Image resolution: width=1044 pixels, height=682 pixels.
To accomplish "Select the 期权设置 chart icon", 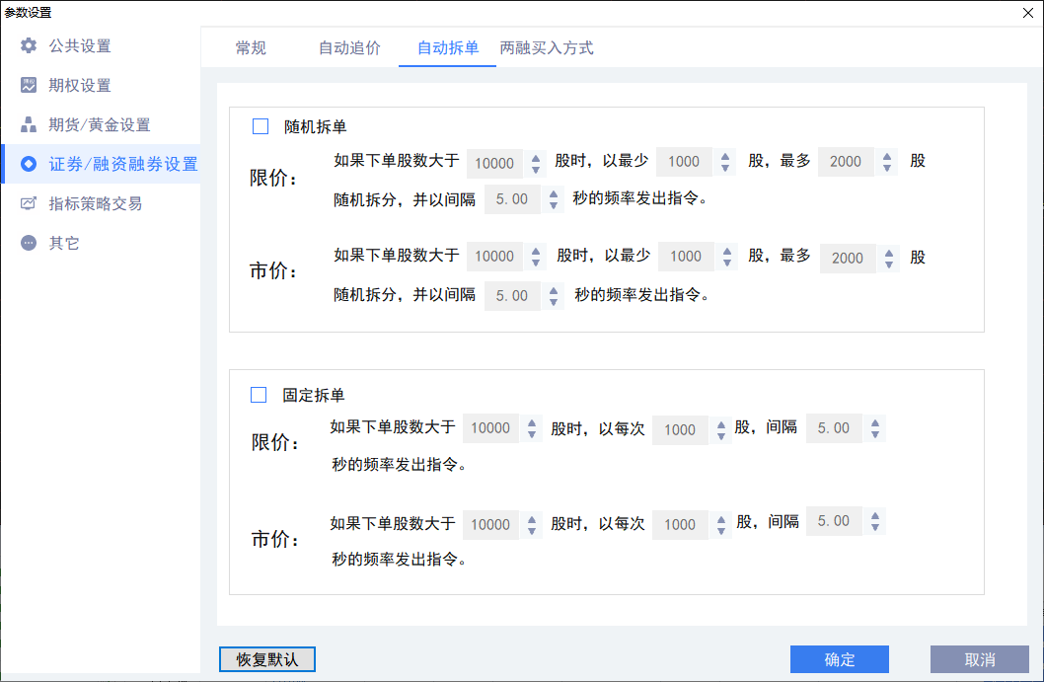I will pyautogui.click(x=29, y=85).
